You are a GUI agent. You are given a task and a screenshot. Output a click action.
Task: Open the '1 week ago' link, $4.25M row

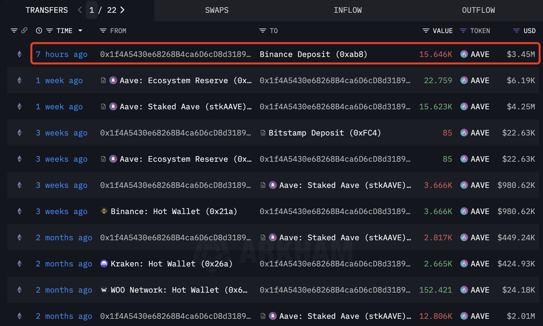pyautogui.click(x=59, y=107)
